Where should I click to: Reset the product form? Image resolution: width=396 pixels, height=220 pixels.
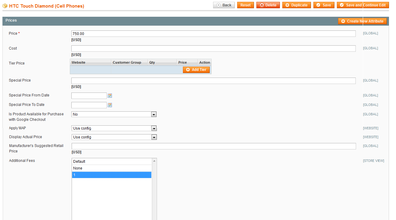pos(245,5)
